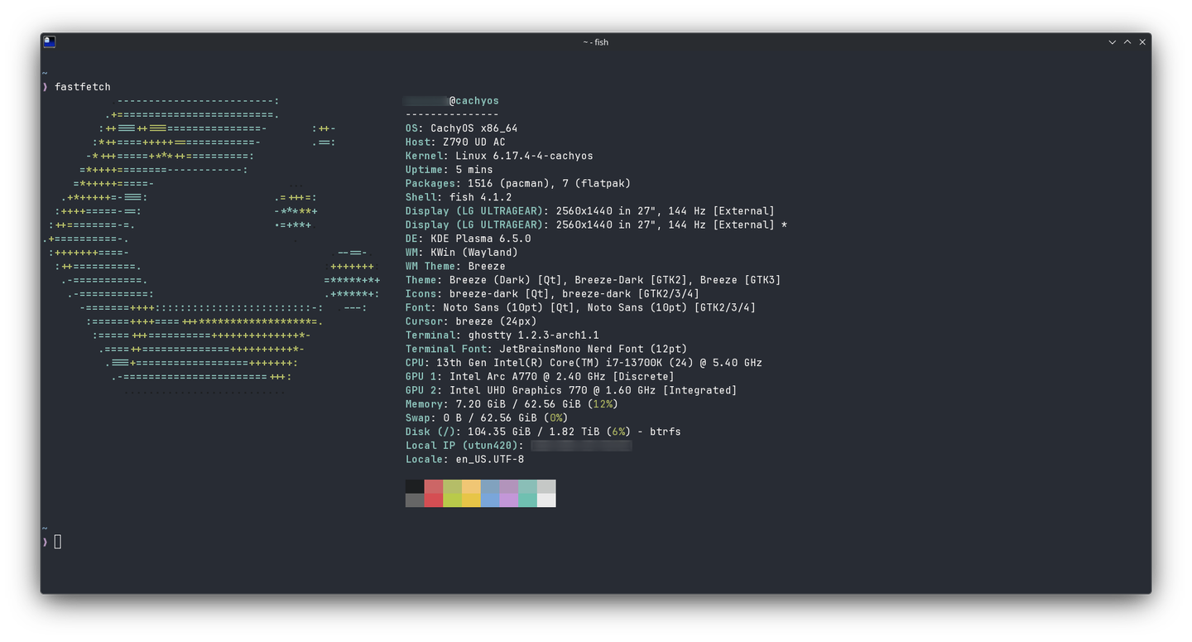The width and height of the screenshot is (1192, 642).
Task: Minimize the fish terminal window
Action: pyautogui.click(x=1112, y=42)
